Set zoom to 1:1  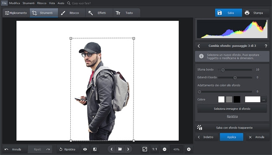[x=154, y=149]
